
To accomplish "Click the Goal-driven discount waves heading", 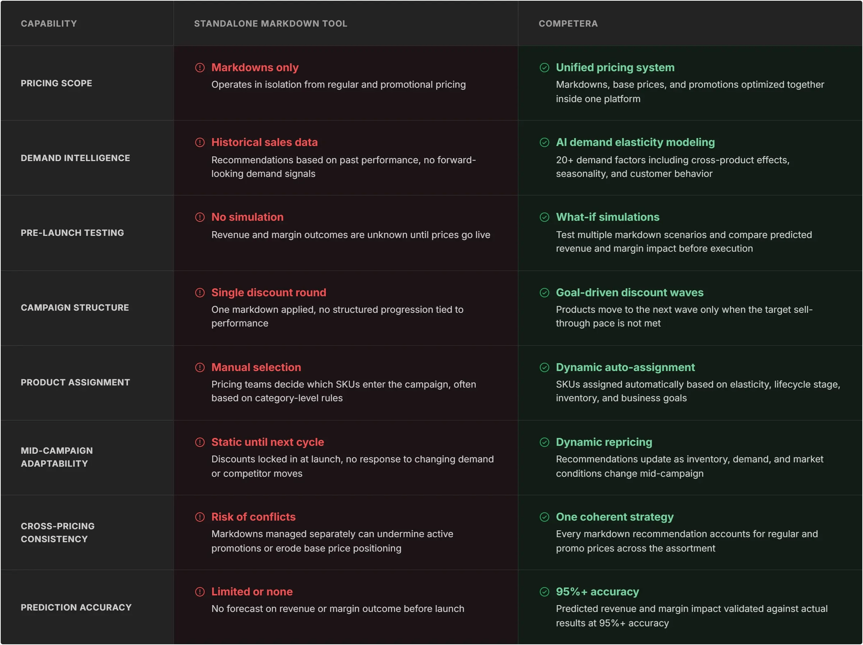I will coord(630,293).
